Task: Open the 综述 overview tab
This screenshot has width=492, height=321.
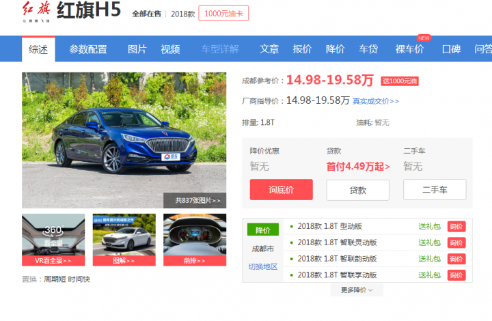Action: click(38, 49)
